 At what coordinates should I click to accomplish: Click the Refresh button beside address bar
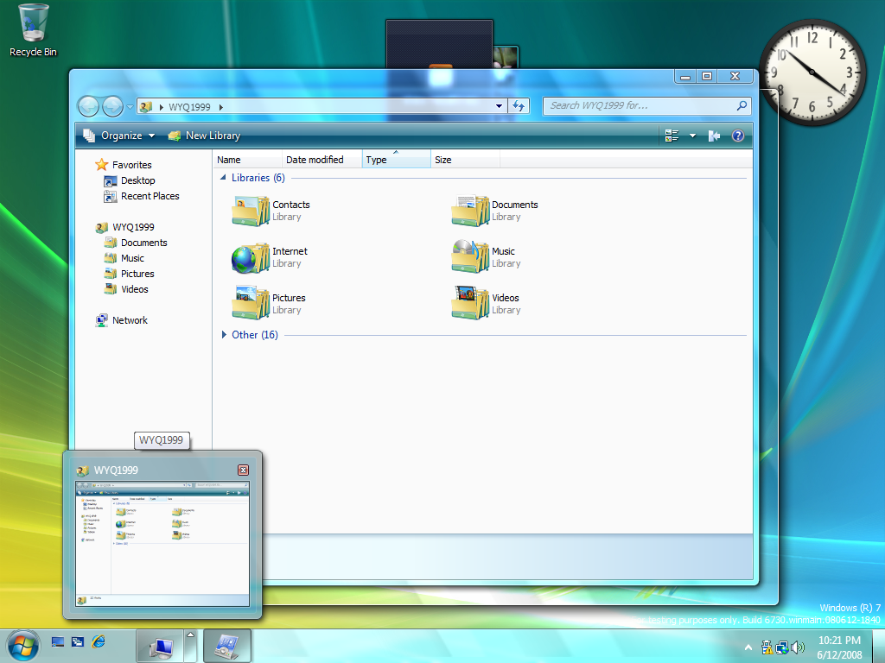click(519, 106)
